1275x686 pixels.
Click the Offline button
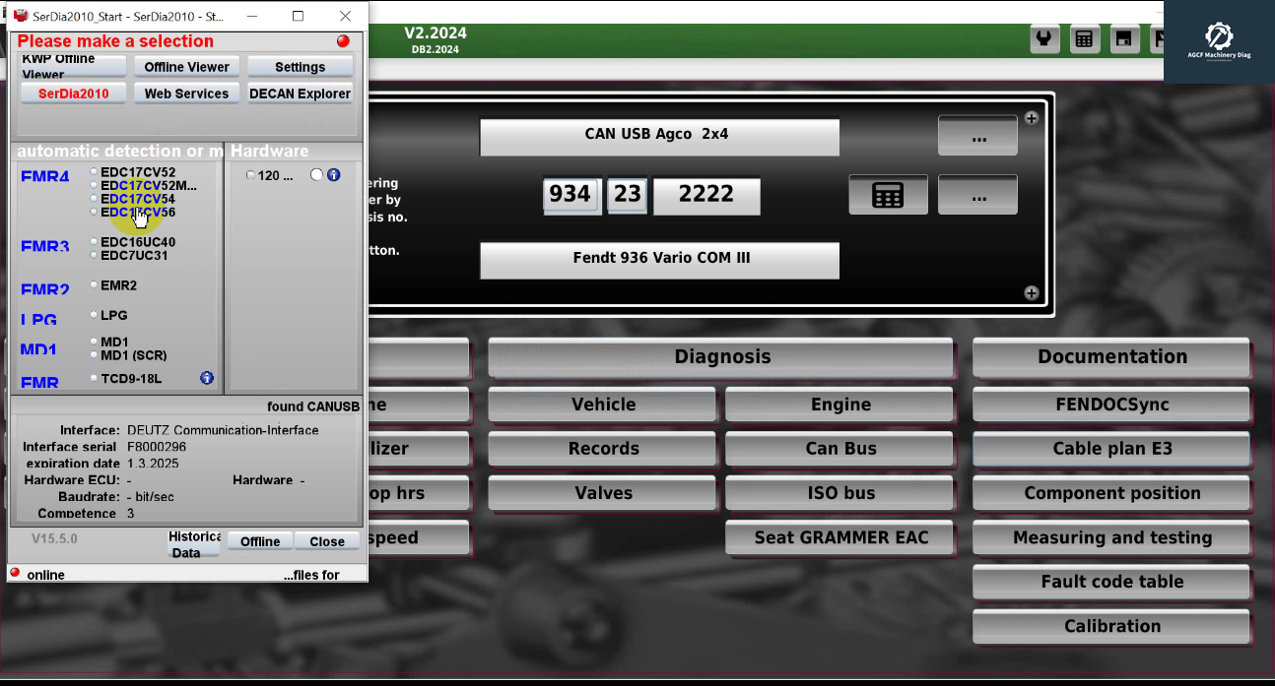pyautogui.click(x=259, y=540)
